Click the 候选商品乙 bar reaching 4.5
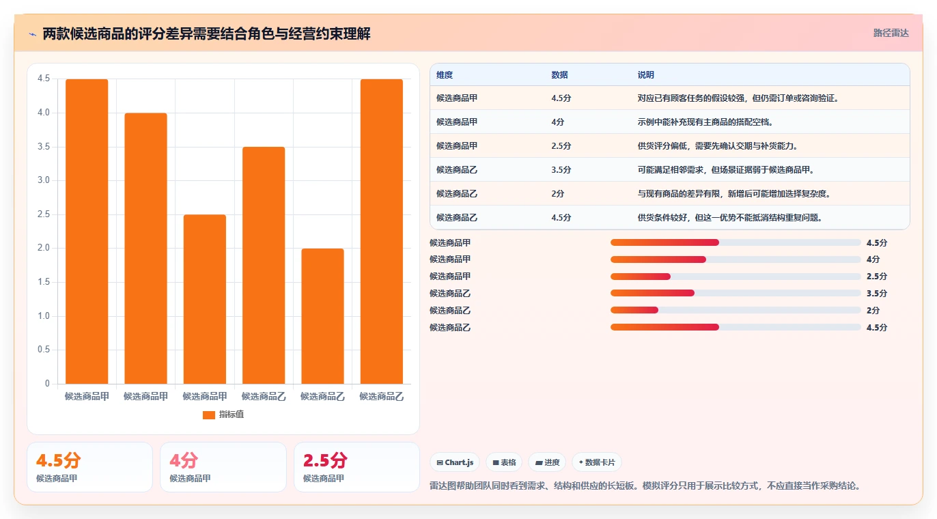The image size is (937, 519). (x=382, y=232)
